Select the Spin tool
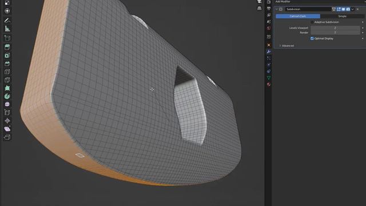366x206 pixels. (x=7, y=96)
